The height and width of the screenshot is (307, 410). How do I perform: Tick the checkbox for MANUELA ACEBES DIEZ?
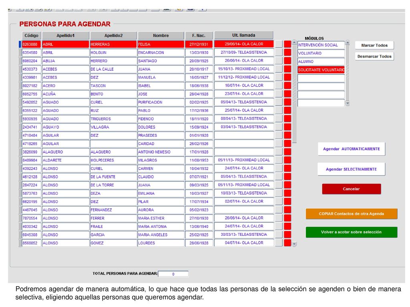[279, 77]
